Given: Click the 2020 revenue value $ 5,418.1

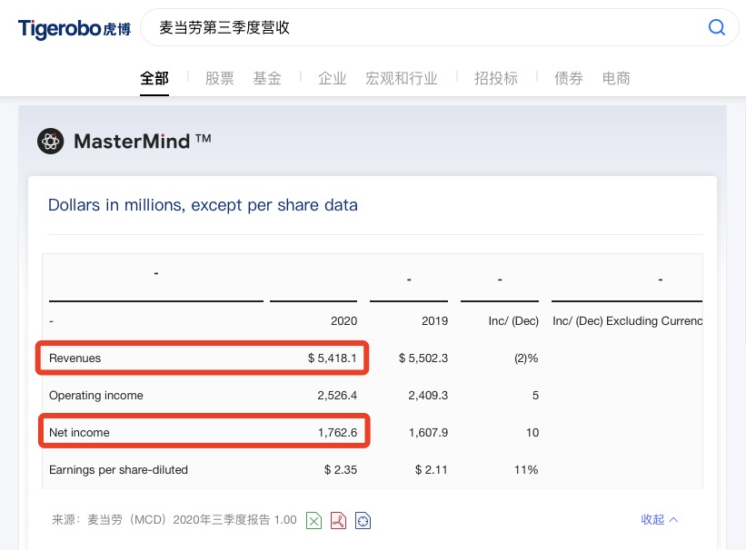Looking at the screenshot, I should (332, 358).
